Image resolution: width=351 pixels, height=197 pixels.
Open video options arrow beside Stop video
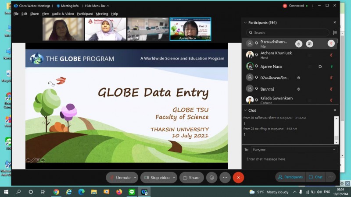(174, 178)
